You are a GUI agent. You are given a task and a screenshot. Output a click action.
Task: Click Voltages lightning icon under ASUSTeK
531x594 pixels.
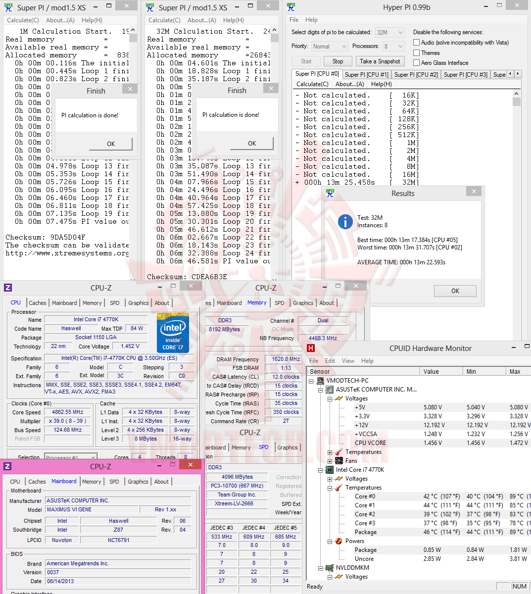tap(339, 398)
